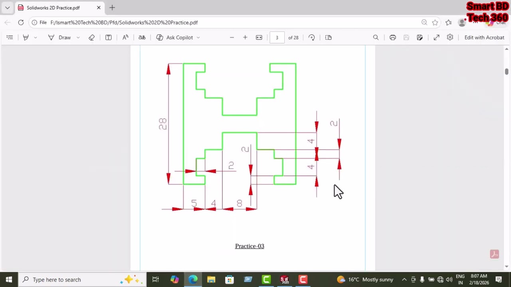Open the red Camtasia recorder taskbar icon

pos(303,279)
